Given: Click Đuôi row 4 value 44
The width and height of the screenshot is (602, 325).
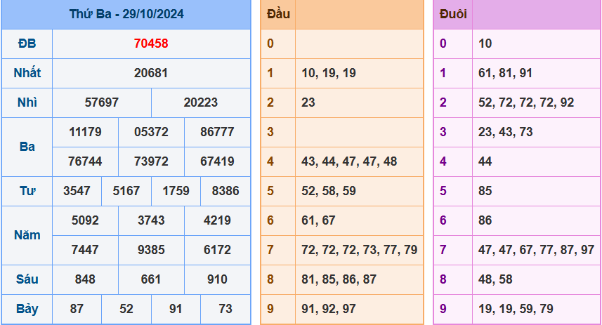Looking at the screenshot, I should pyautogui.click(x=485, y=161).
